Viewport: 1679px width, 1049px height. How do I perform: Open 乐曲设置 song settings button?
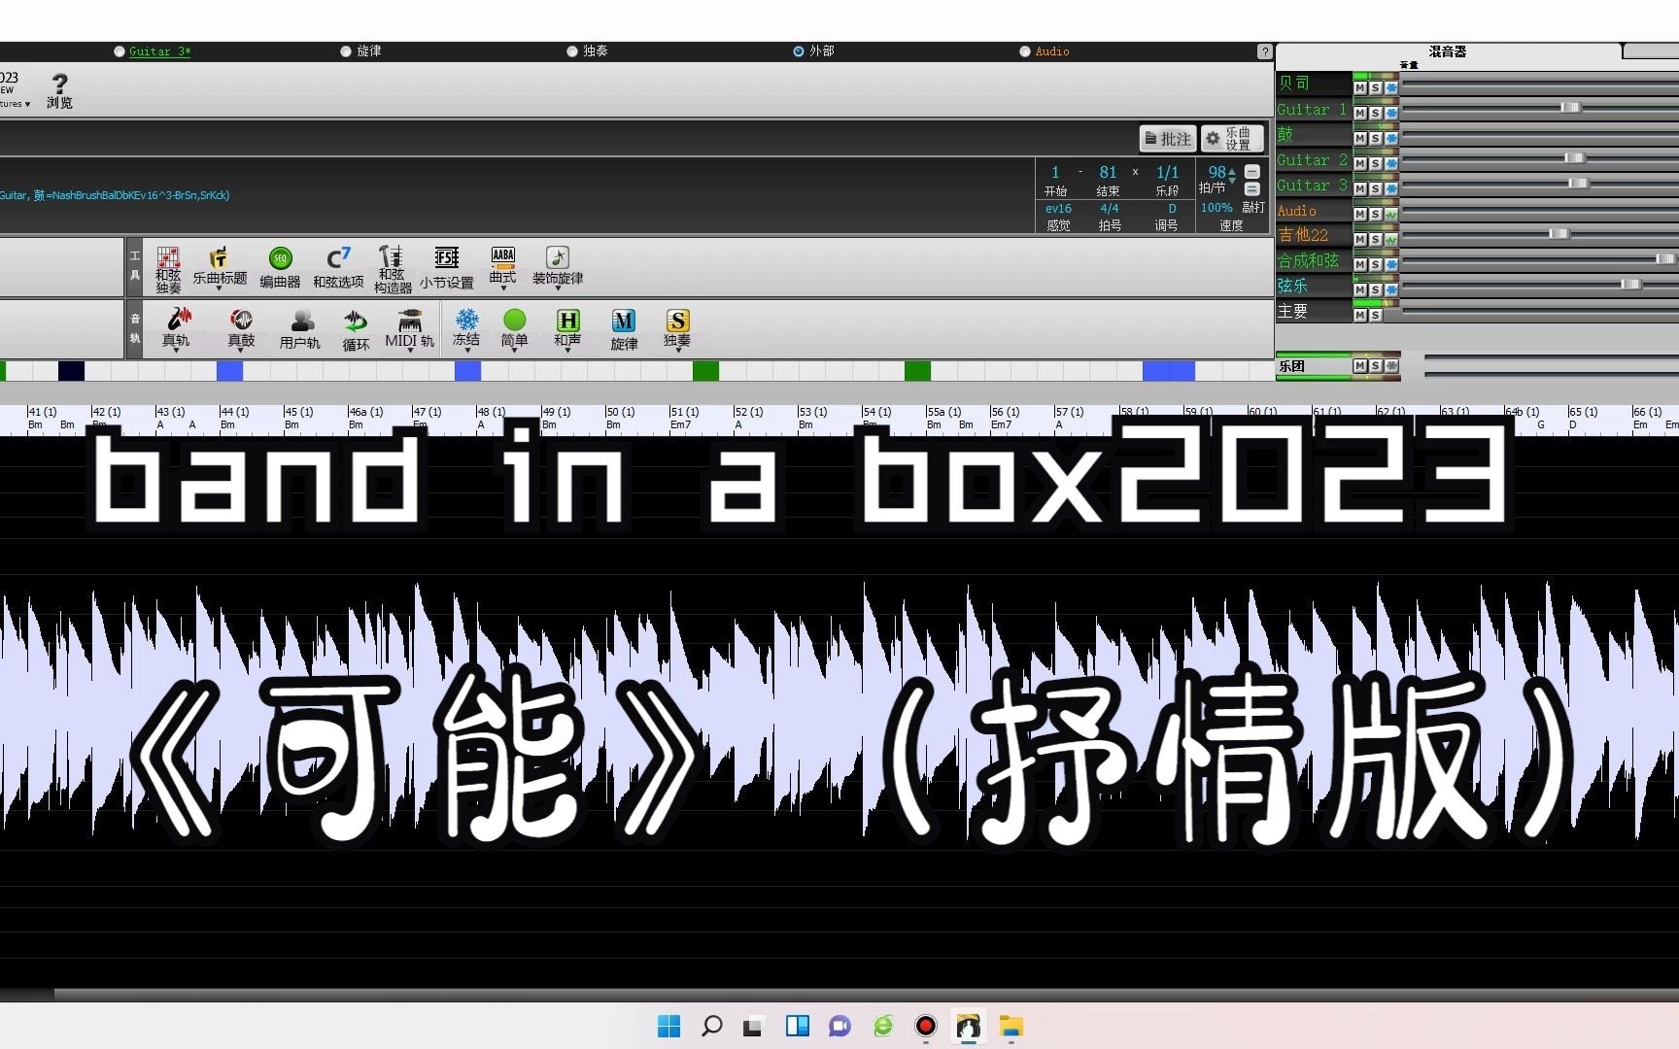coord(1232,139)
